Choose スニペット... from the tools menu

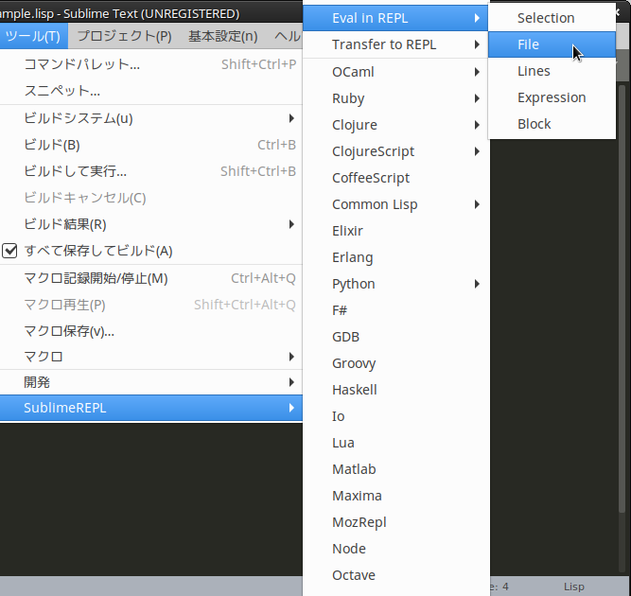(151, 91)
